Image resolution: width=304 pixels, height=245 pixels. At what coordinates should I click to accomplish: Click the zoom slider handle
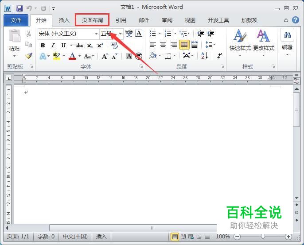[263, 237]
